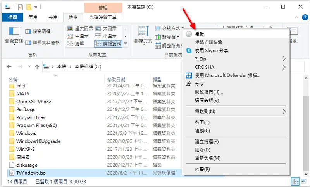This screenshot has width=310, height=187.
Task: Switch to the 常用 ribbon tab
Action: tap(33, 17)
